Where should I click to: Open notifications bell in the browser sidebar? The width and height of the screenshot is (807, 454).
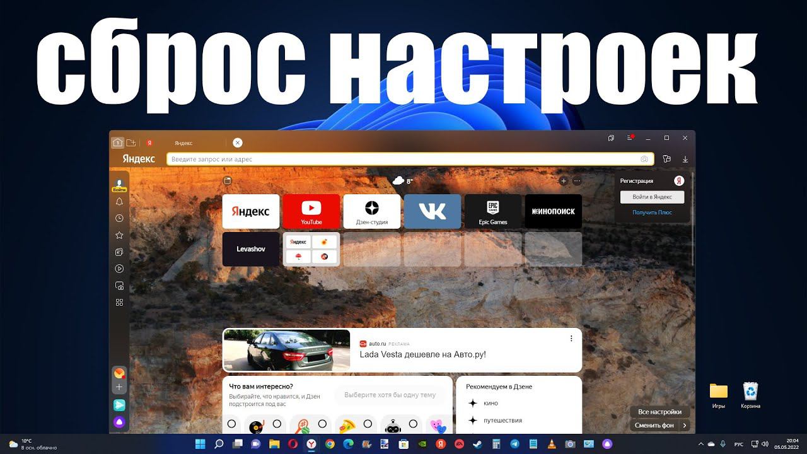(x=119, y=202)
